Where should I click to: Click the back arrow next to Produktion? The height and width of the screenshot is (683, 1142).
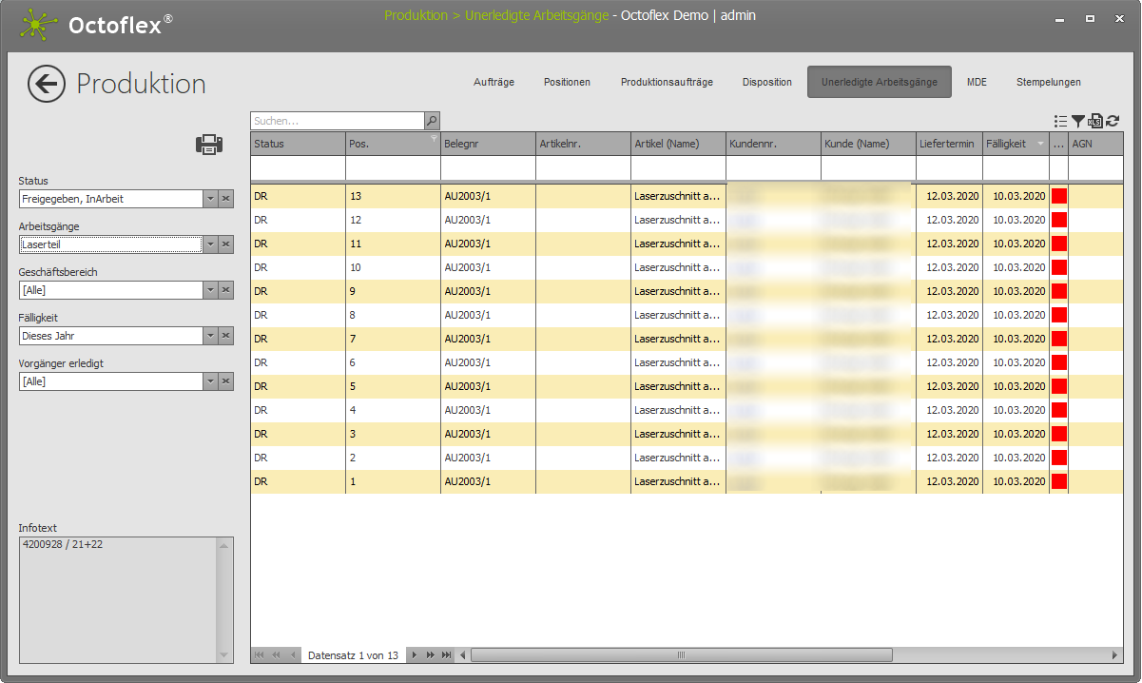pyautogui.click(x=47, y=84)
